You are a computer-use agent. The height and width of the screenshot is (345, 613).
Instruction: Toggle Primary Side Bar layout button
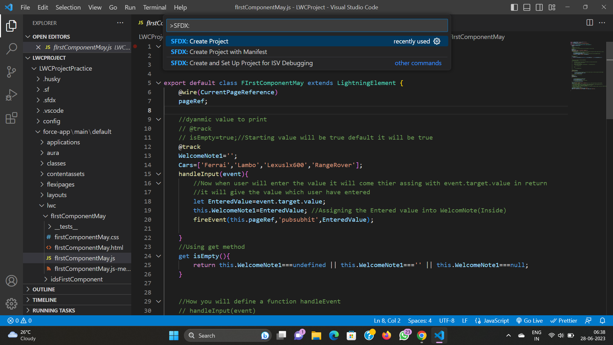coord(514,7)
